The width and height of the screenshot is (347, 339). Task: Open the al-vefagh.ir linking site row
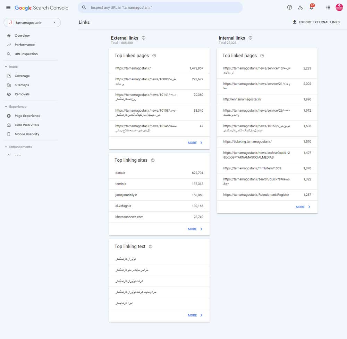coord(159,206)
